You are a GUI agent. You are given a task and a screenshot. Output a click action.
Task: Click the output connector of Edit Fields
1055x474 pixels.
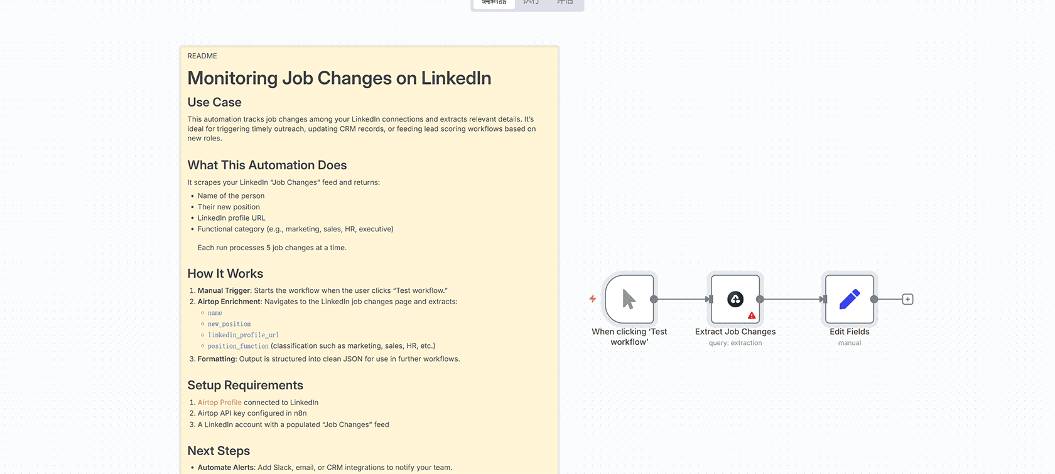point(874,299)
